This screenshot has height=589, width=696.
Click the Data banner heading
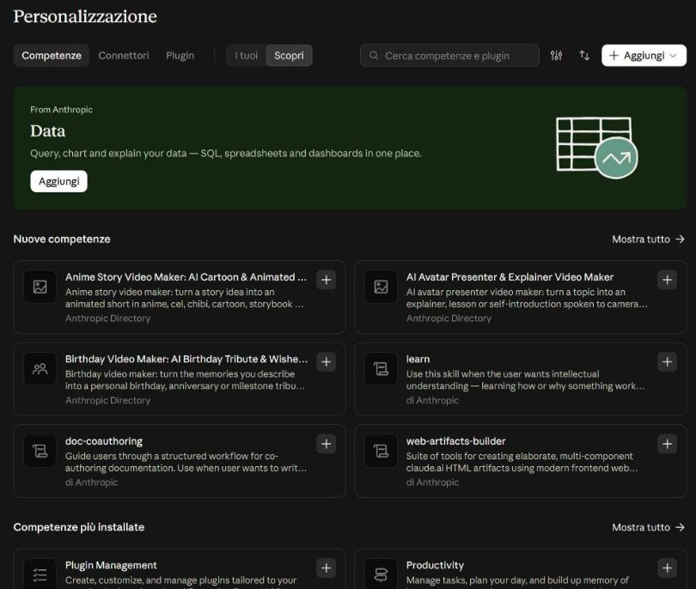[48, 131]
